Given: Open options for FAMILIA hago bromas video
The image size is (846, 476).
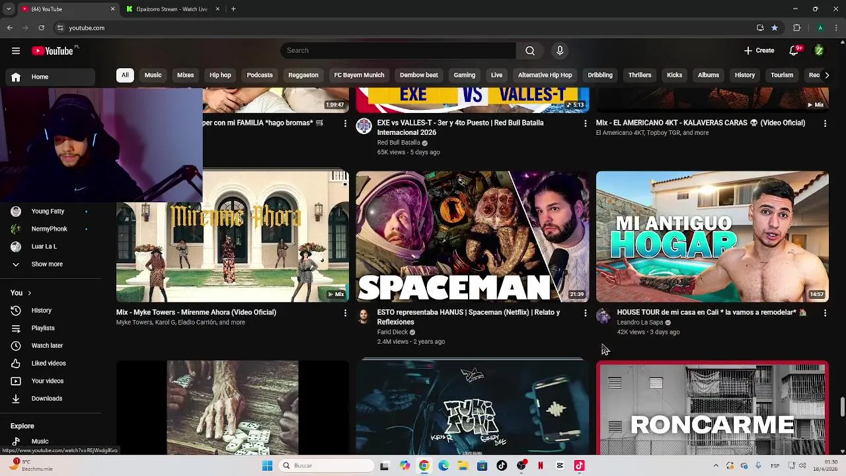Looking at the screenshot, I should 345,124.
